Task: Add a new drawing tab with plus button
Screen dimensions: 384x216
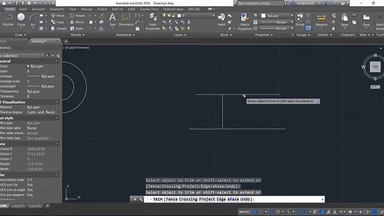Action: click(x=65, y=41)
